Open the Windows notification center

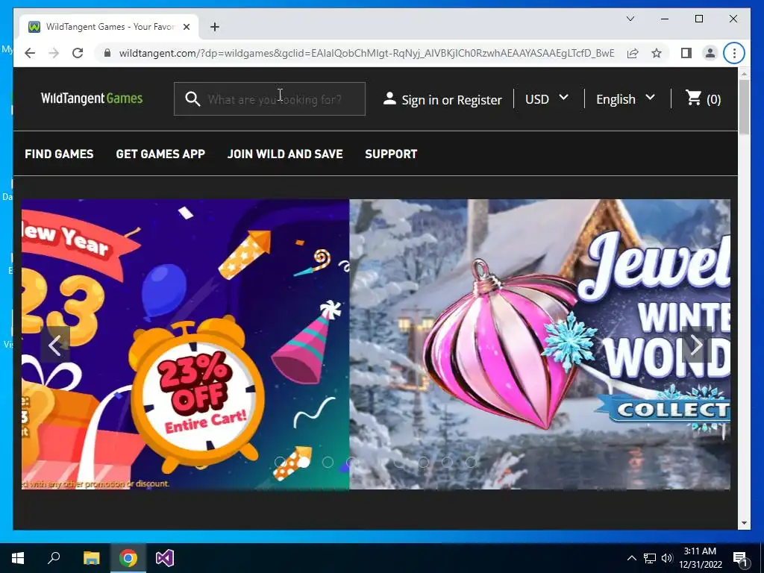coord(740,558)
